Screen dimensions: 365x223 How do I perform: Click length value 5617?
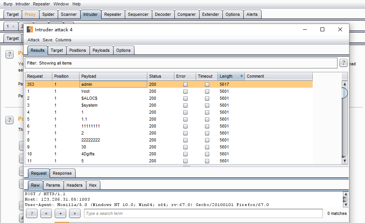pyautogui.click(x=224, y=84)
